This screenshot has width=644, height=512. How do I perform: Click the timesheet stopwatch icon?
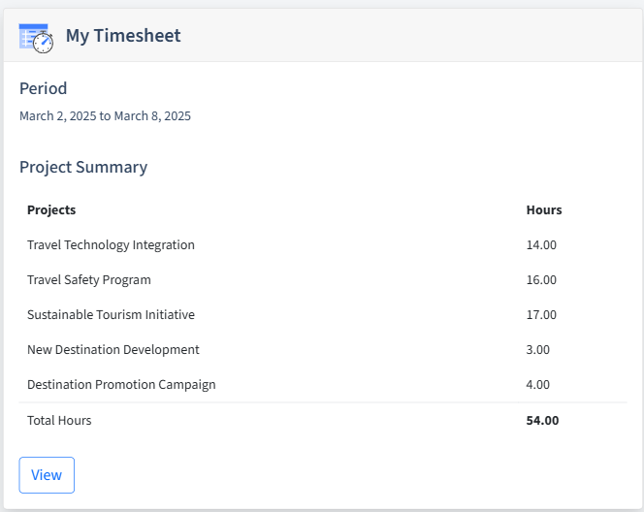pyautogui.click(x=36, y=38)
